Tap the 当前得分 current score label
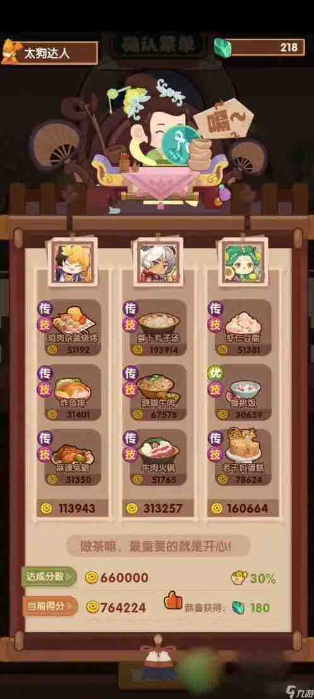 pyautogui.click(x=50, y=606)
